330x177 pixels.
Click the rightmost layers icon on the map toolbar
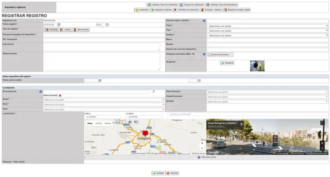point(136,122)
